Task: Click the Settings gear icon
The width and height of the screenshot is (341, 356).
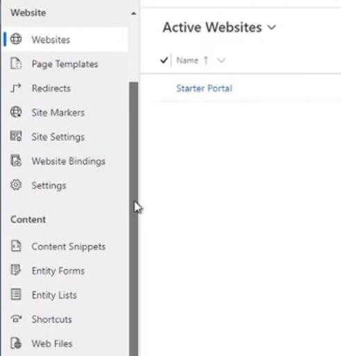Action: tap(16, 185)
